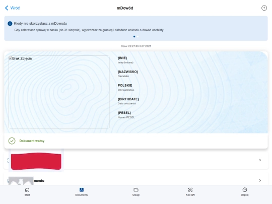Click the back chevron arrow icon
Image resolution: width=272 pixels, height=204 pixels.
(x=7, y=8)
